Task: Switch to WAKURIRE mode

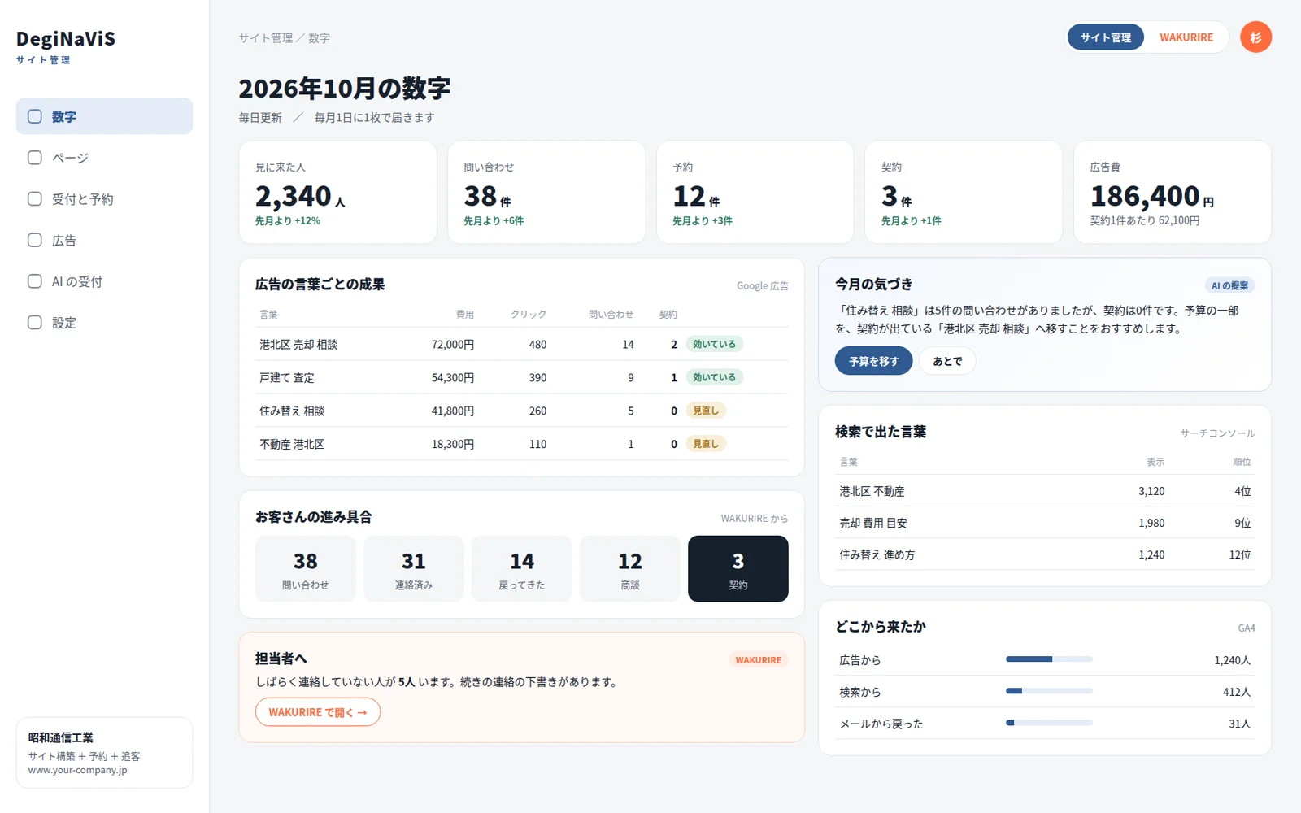Action: pyautogui.click(x=1186, y=37)
